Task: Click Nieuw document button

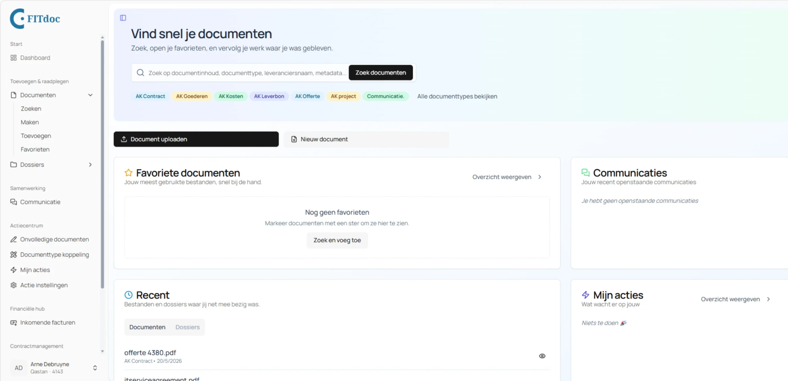Action: (x=366, y=139)
